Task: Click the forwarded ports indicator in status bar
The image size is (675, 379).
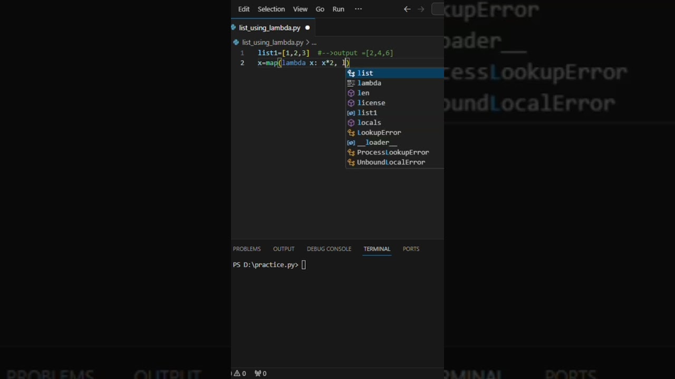Action: point(261,373)
